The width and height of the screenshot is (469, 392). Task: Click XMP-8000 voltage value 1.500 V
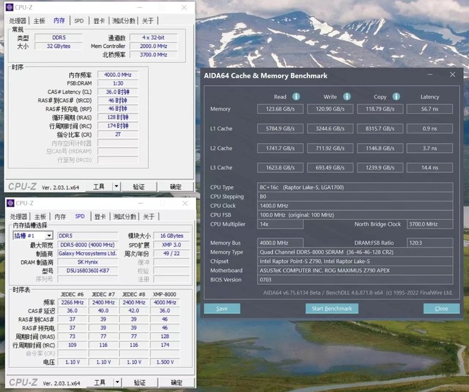165,362
